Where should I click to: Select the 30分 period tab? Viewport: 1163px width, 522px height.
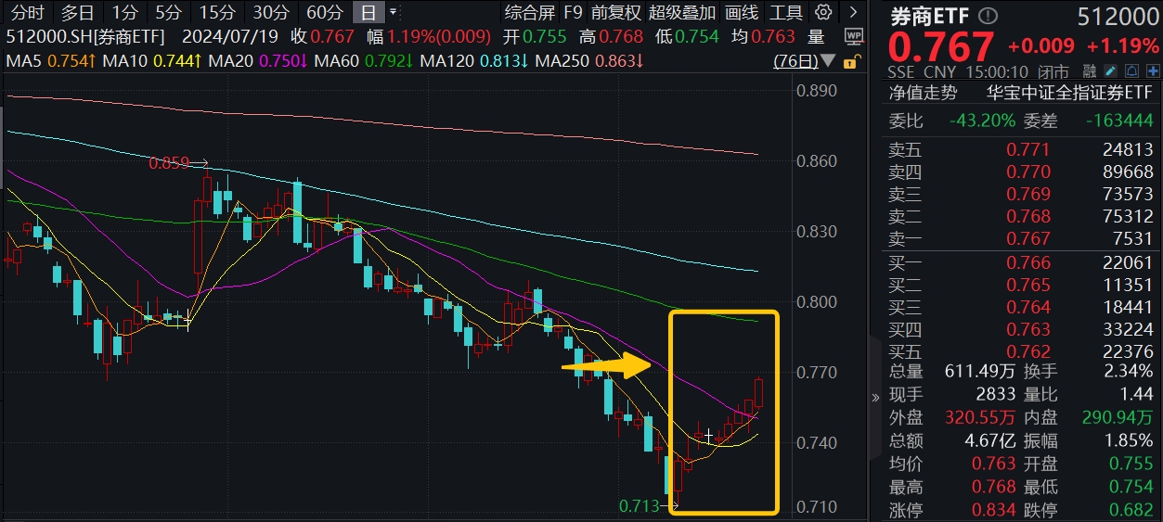[x=271, y=12]
